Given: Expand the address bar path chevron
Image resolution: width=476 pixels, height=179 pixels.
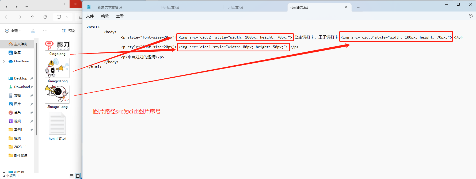Looking at the screenshot, I should click(67, 17).
